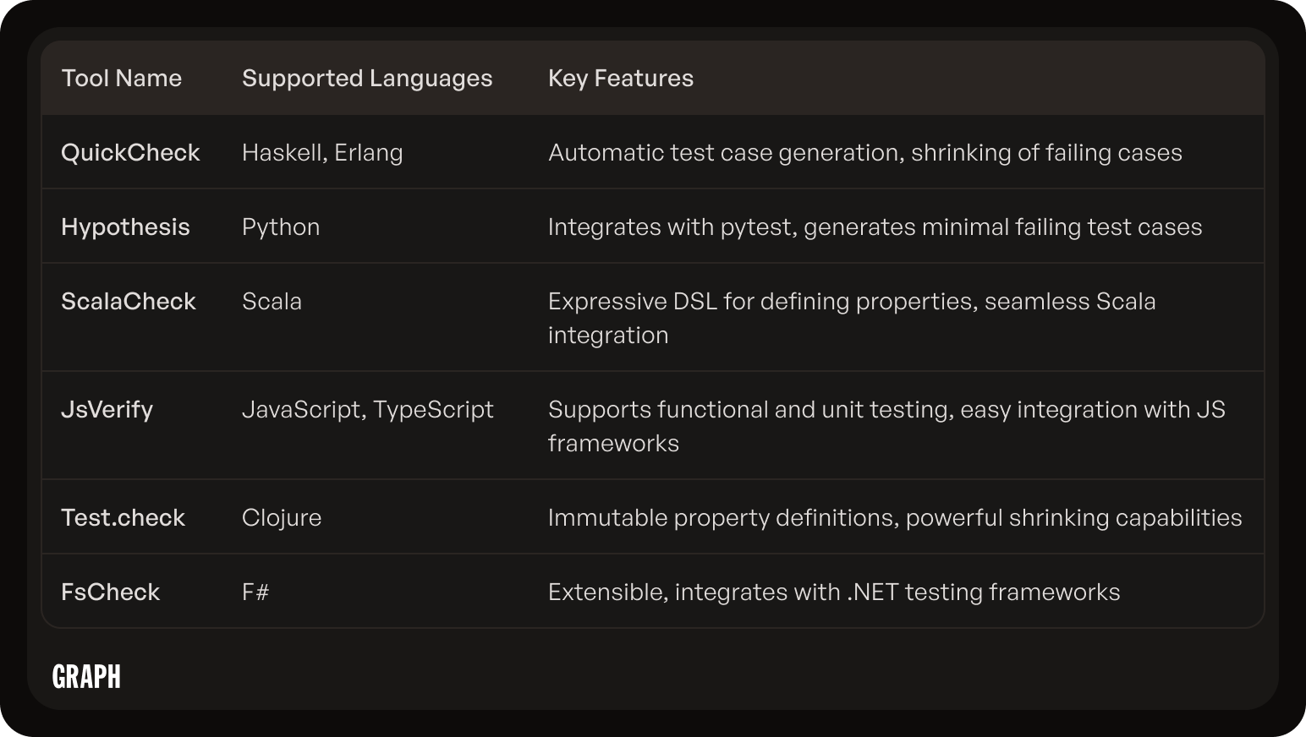Click FsCheck's .NET testing frameworks text
1306x737 pixels.
coord(834,592)
